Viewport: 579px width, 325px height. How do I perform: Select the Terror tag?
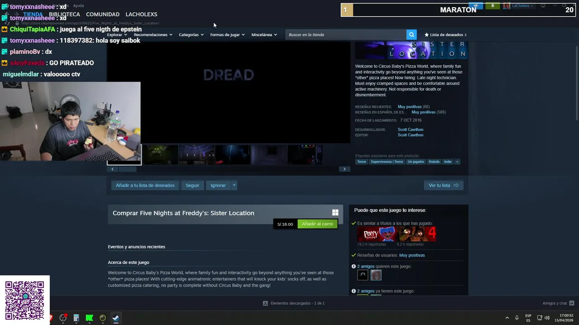coord(361,162)
